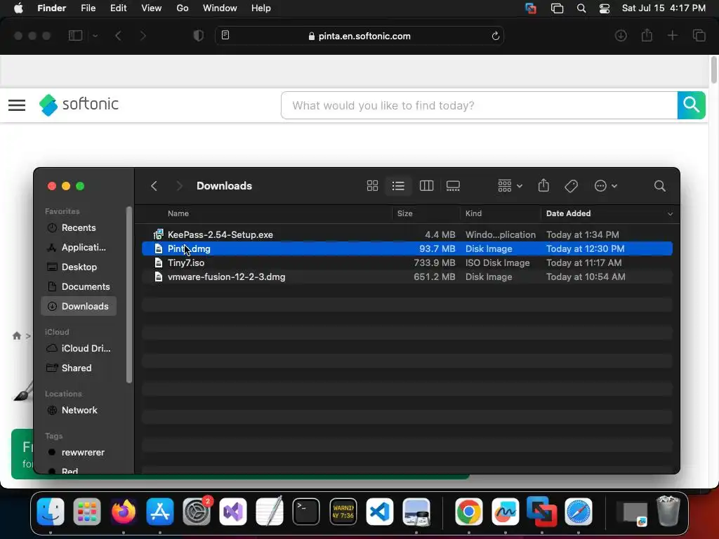
Task: Select KeePass-2.54-Setup.exe file
Action: pyautogui.click(x=407, y=234)
